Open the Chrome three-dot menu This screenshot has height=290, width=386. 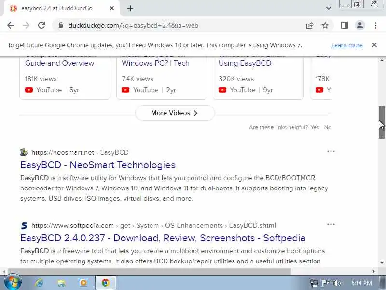(x=375, y=25)
